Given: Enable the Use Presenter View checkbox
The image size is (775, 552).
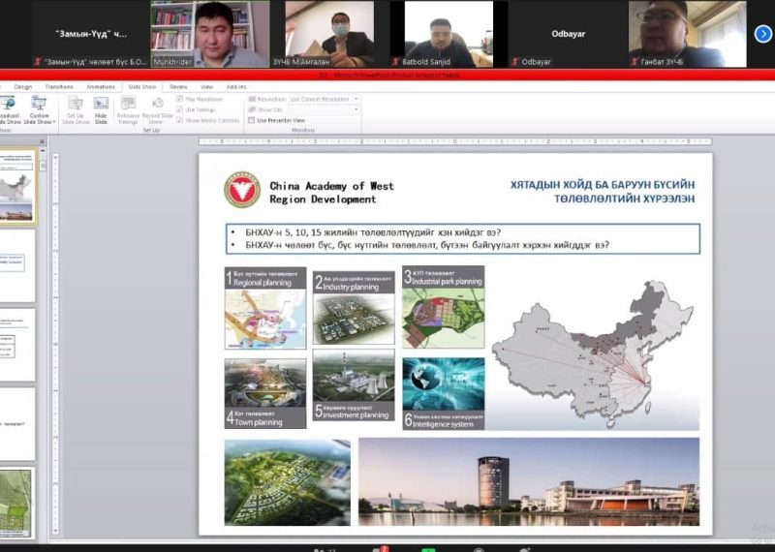Looking at the screenshot, I should point(251,120).
